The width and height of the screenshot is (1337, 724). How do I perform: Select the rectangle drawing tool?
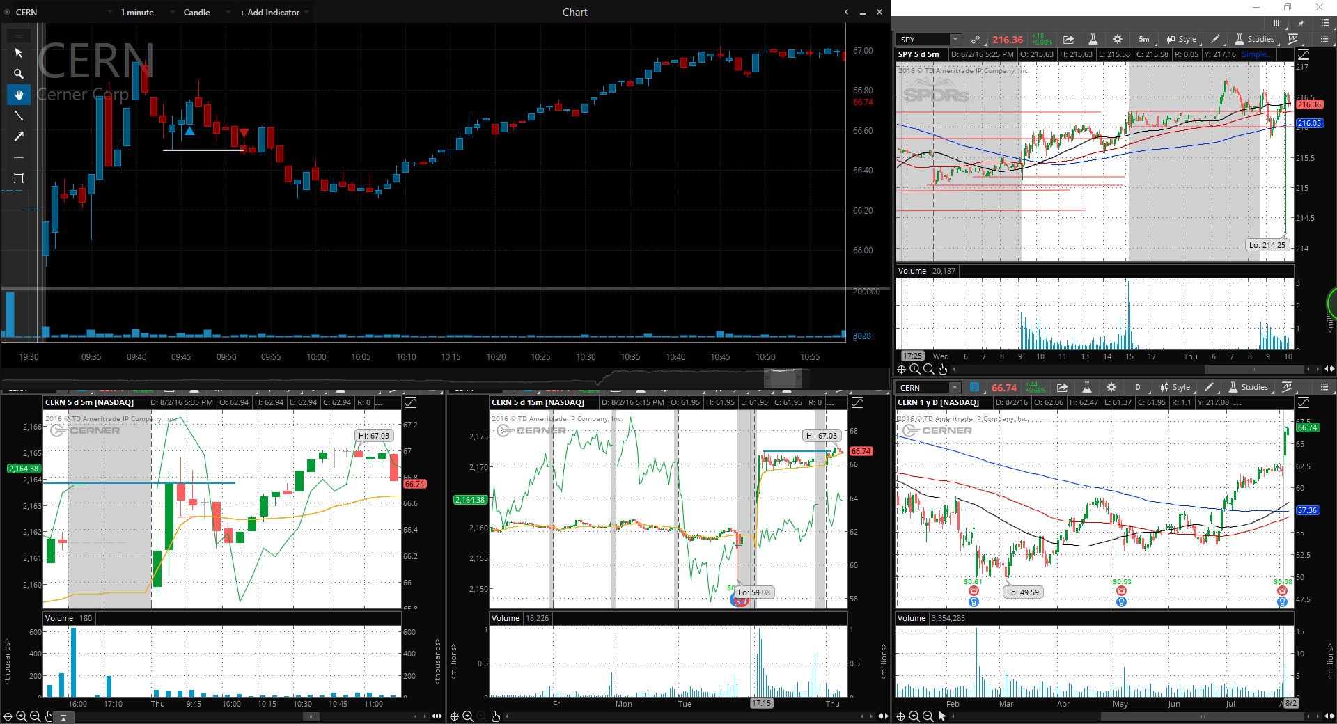coord(19,178)
